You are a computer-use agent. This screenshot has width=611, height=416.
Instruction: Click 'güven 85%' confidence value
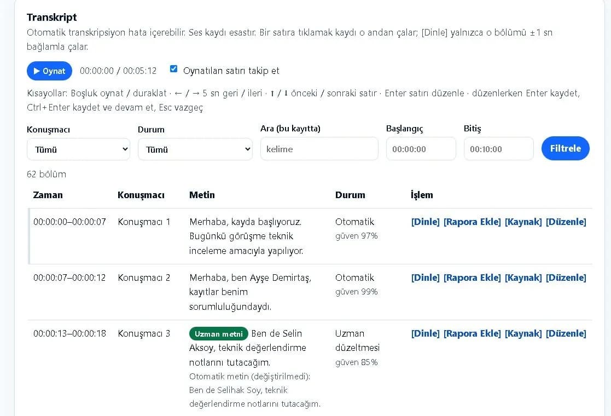point(356,362)
